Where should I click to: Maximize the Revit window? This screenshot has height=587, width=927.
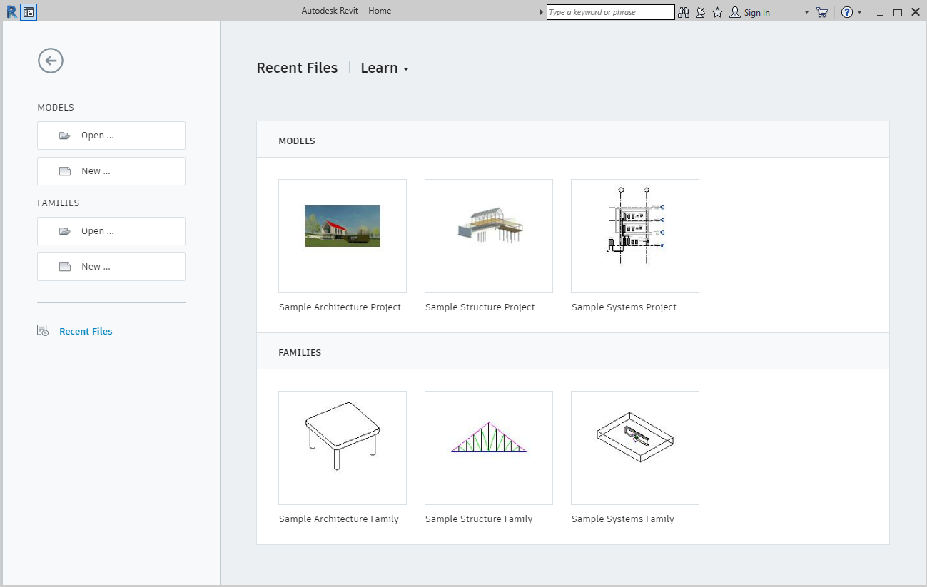pos(898,12)
